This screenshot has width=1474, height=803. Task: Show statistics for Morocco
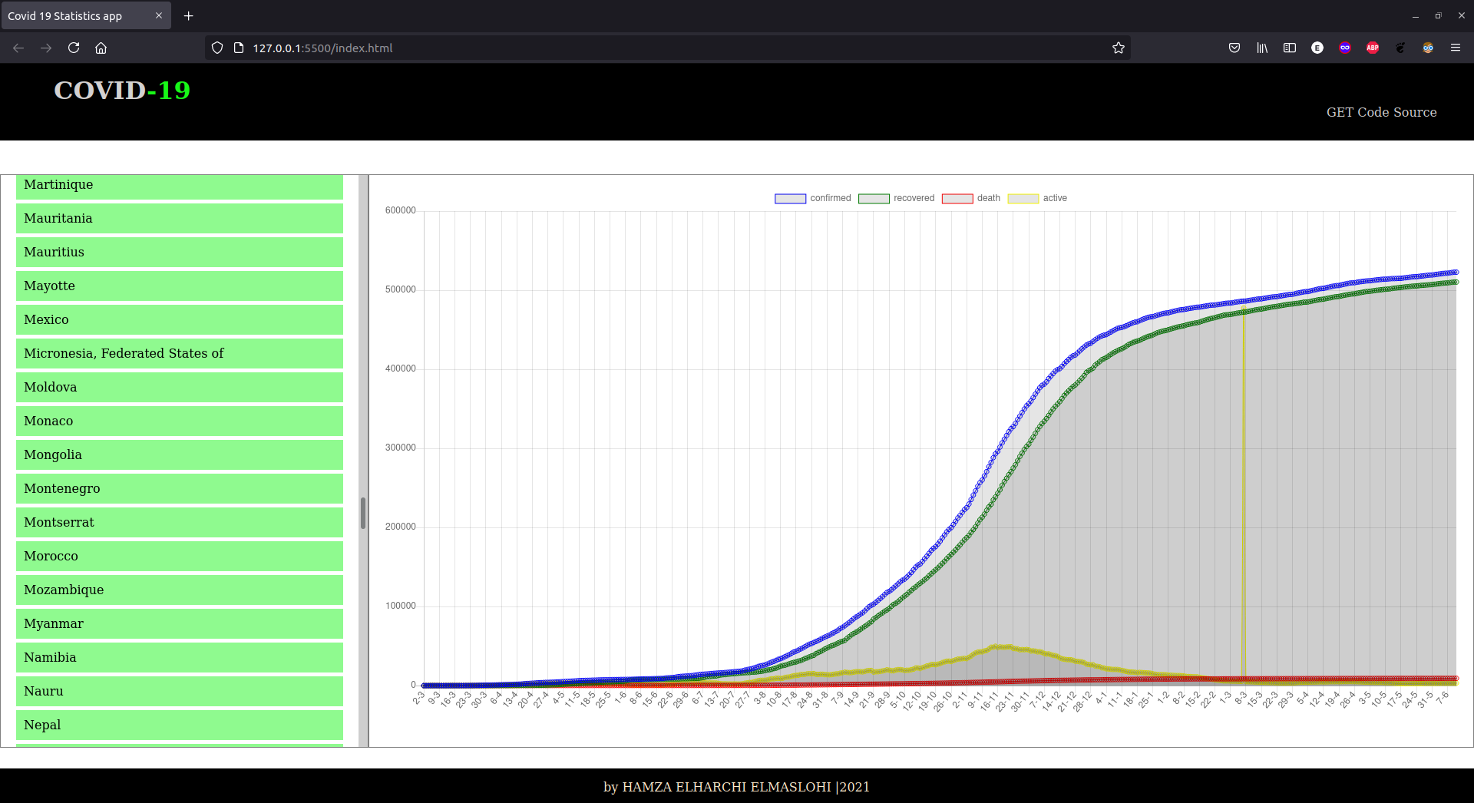tap(180, 556)
